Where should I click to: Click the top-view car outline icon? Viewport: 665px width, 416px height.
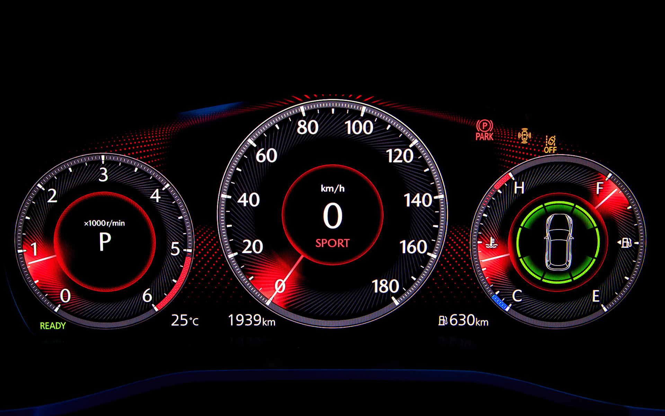click(558, 242)
